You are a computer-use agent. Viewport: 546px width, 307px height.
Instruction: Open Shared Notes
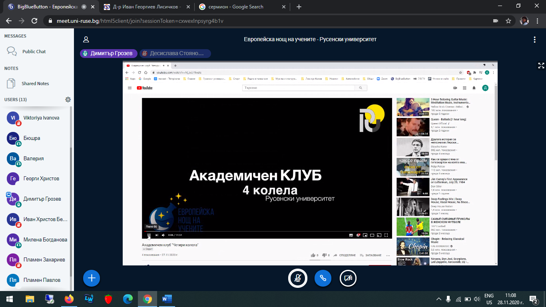(35, 84)
